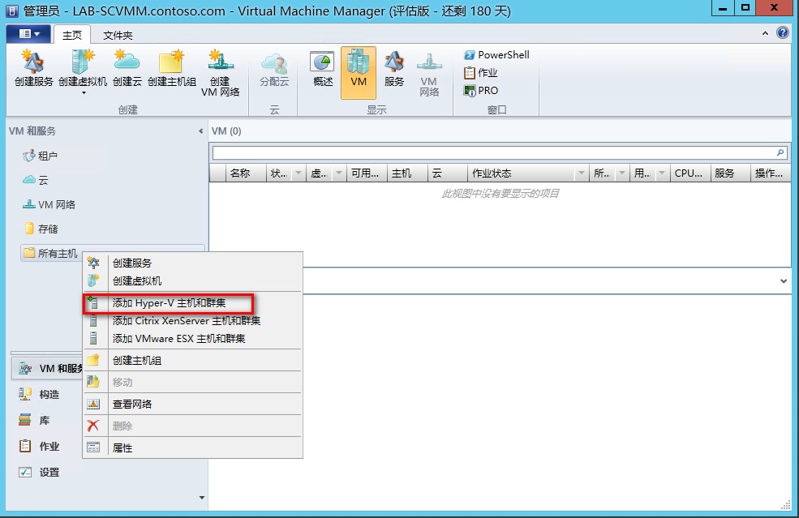The image size is (799, 518).
Task: Choose 创建主机组 in the context menu
Action: coord(192,360)
